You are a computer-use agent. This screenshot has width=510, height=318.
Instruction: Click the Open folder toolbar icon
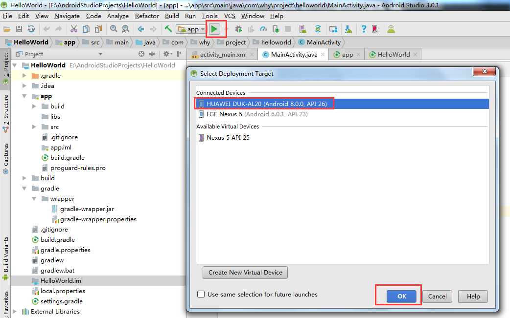pos(7,29)
